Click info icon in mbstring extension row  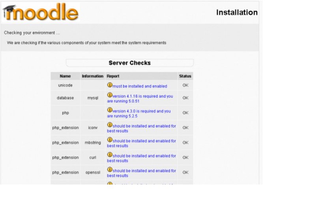110,140
